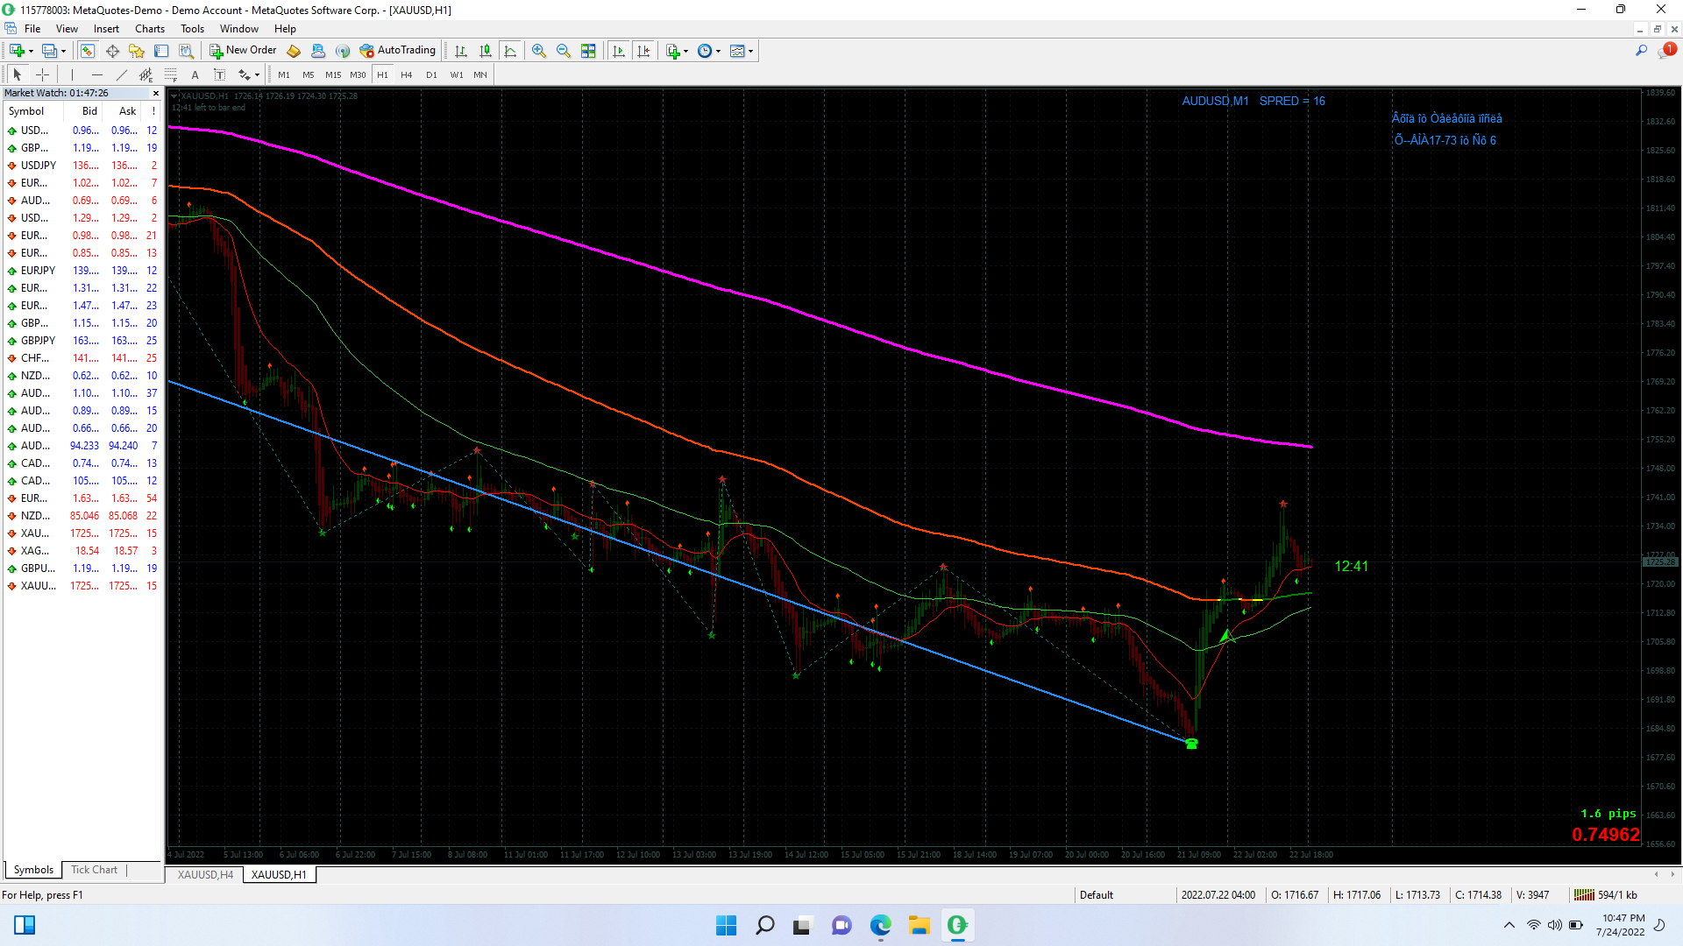Select the Draw Vertical Line tool
The image size is (1683, 946).
pyautogui.click(x=72, y=75)
